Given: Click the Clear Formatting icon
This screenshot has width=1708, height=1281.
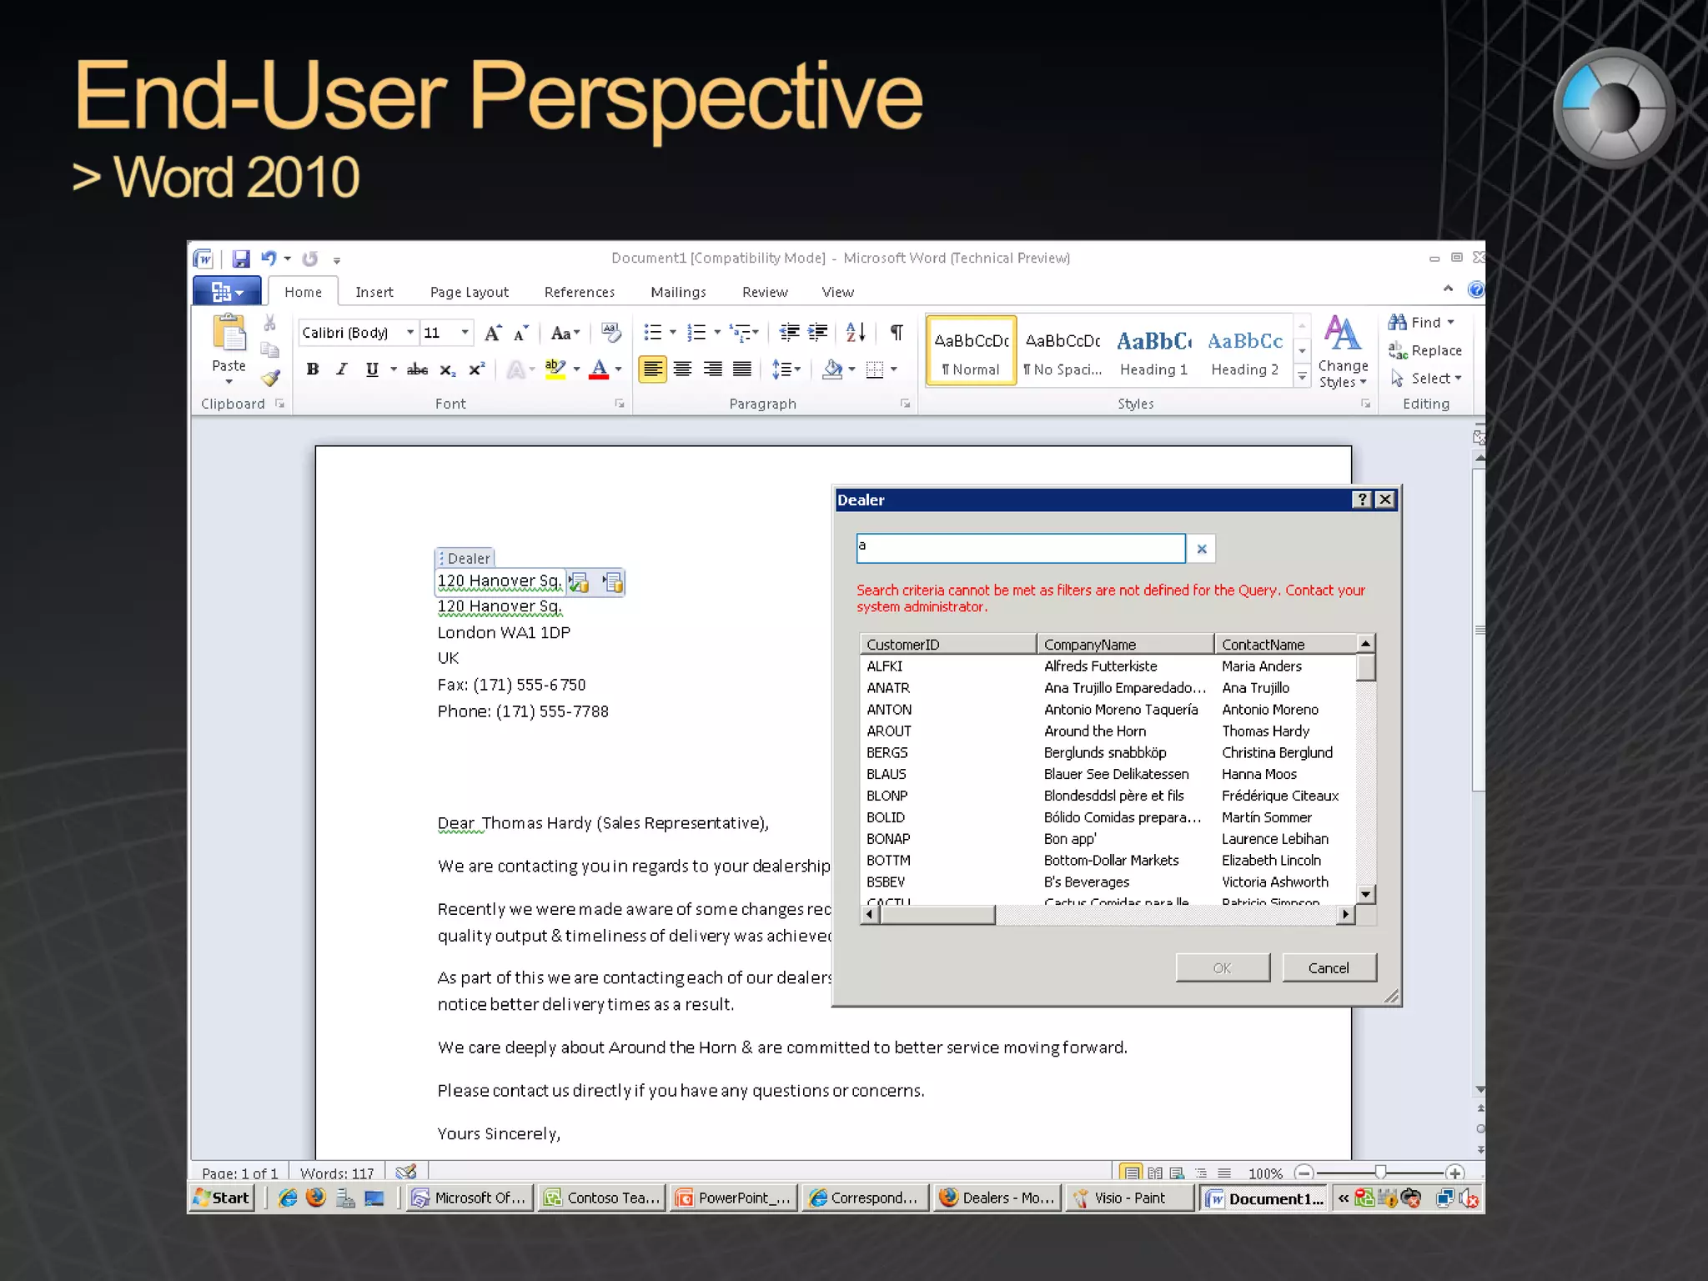Looking at the screenshot, I should [611, 333].
